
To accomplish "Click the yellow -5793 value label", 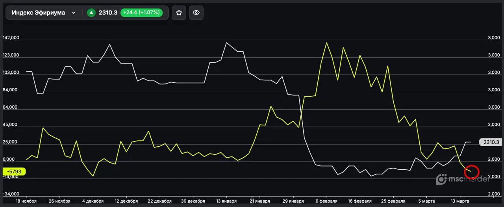I will click(x=14, y=171).
